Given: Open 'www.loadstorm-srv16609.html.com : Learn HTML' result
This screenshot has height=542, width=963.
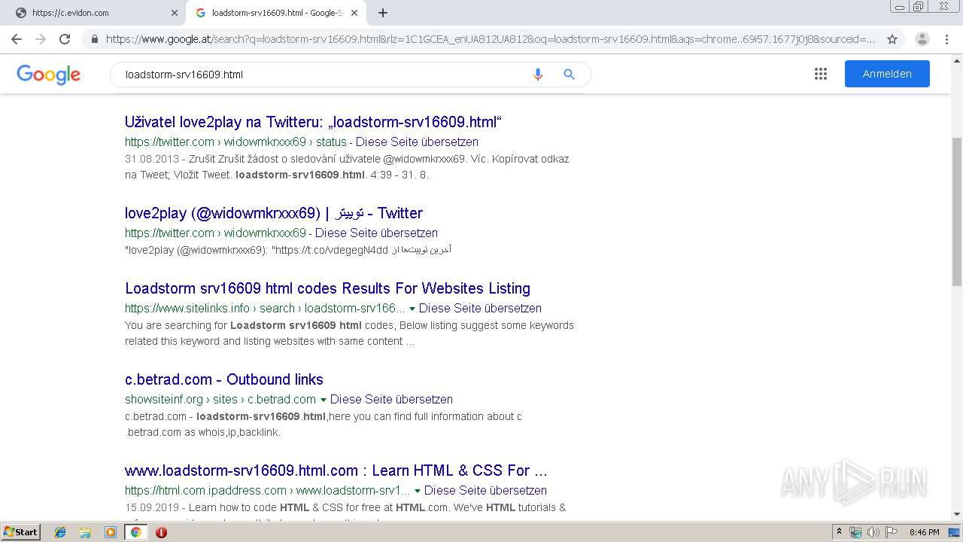Looking at the screenshot, I should click(336, 470).
